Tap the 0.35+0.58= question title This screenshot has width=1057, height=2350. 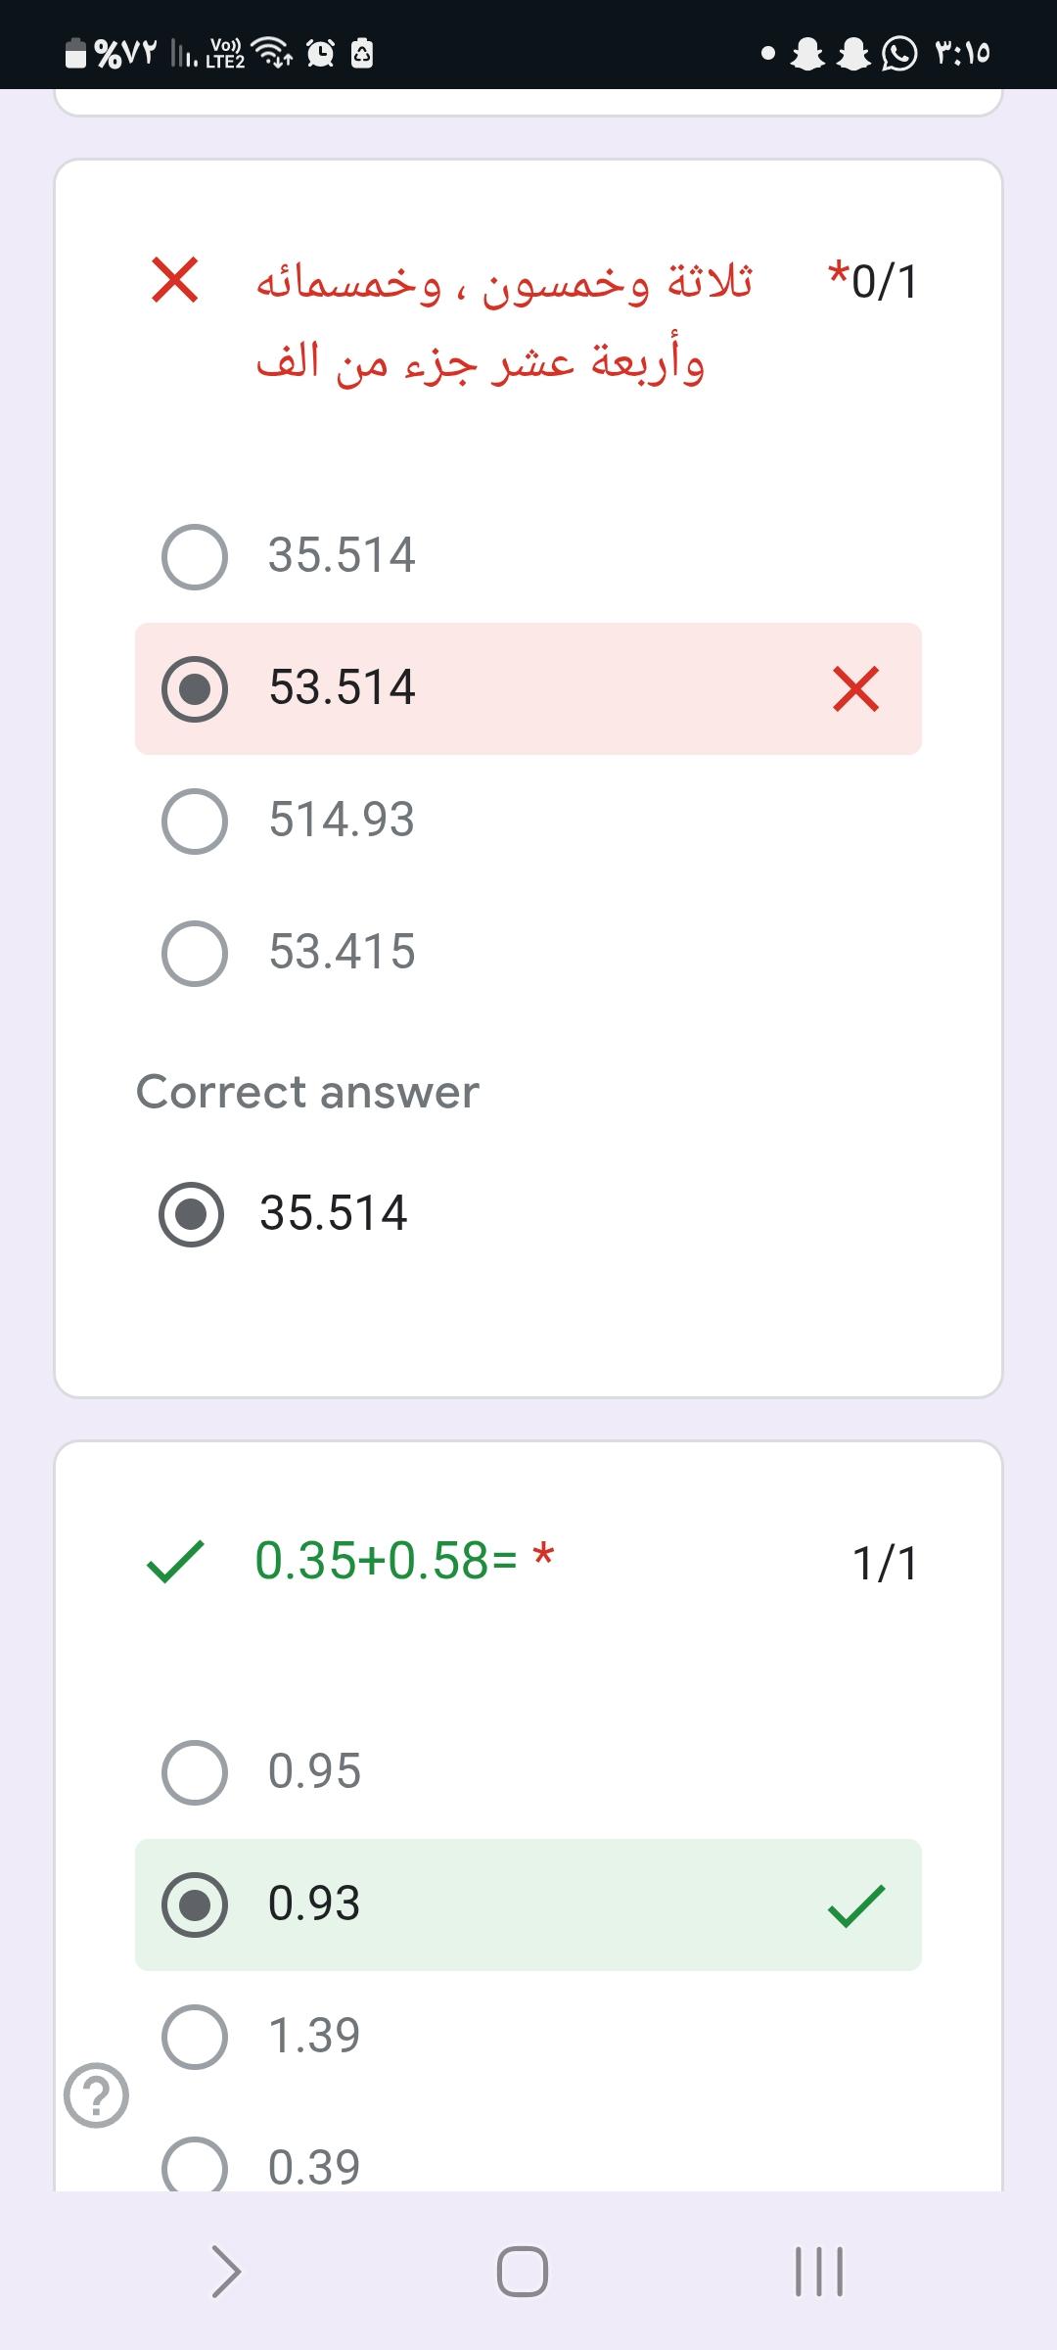[386, 1561]
